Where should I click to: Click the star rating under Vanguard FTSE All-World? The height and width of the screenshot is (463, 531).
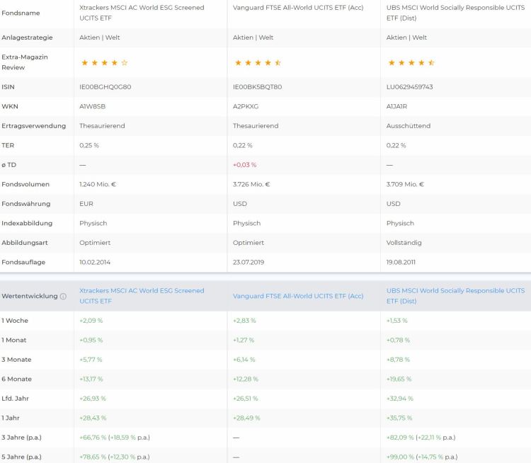[258, 63]
